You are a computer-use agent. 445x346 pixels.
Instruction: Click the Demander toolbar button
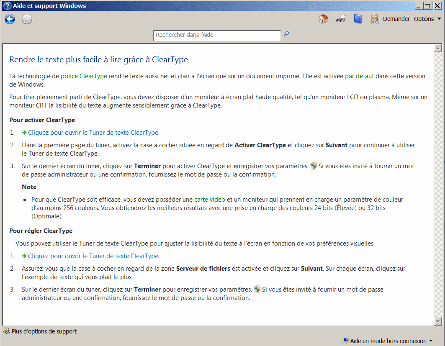tap(390, 19)
